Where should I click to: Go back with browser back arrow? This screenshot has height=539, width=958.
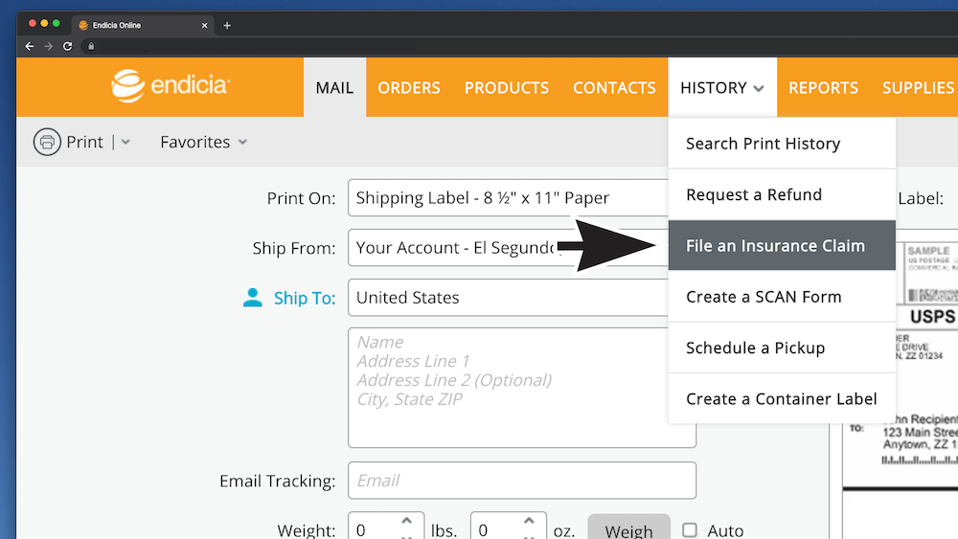30,46
